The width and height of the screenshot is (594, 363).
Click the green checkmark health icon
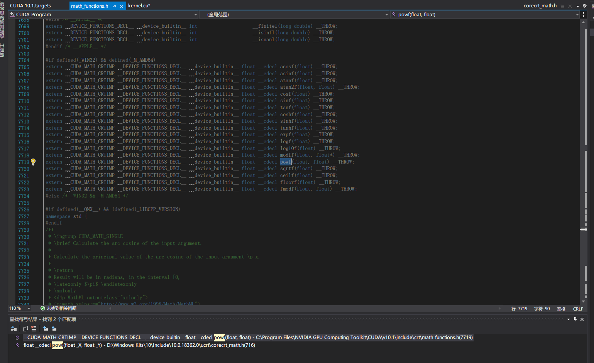(x=42, y=309)
